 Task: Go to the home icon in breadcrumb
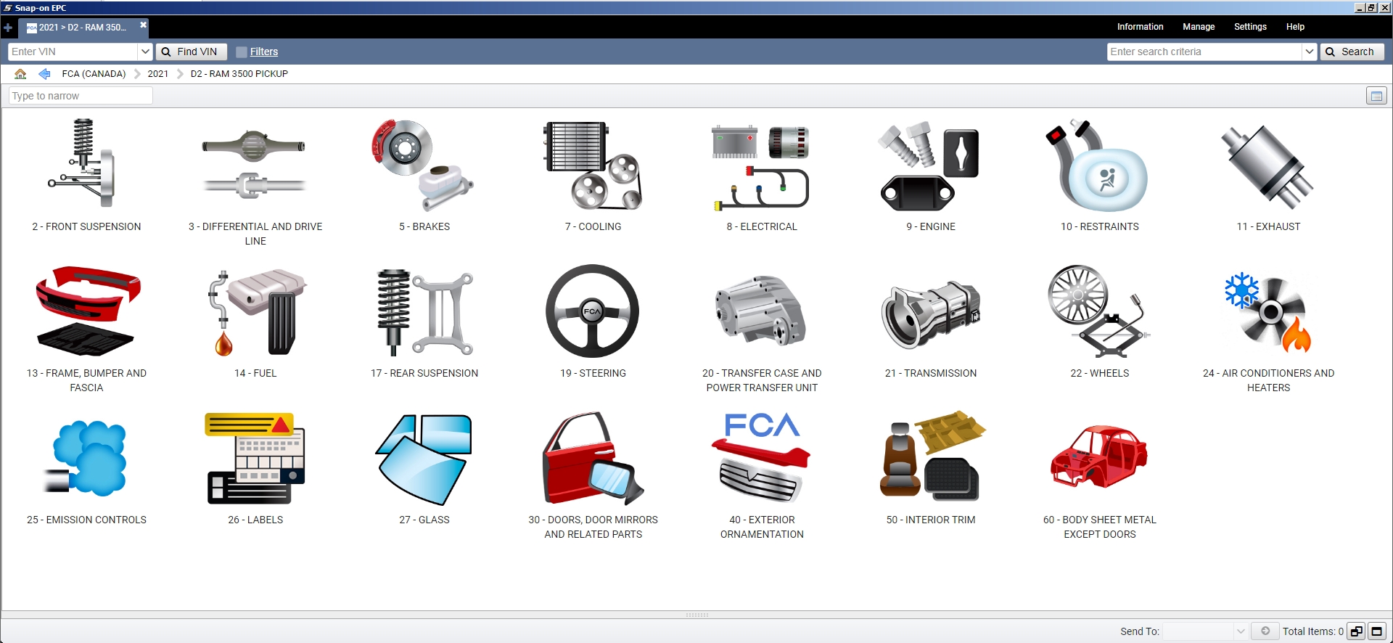(x=20, y=73)
